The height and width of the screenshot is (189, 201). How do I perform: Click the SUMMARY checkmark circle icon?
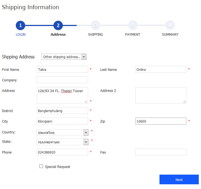pos(170,26)
